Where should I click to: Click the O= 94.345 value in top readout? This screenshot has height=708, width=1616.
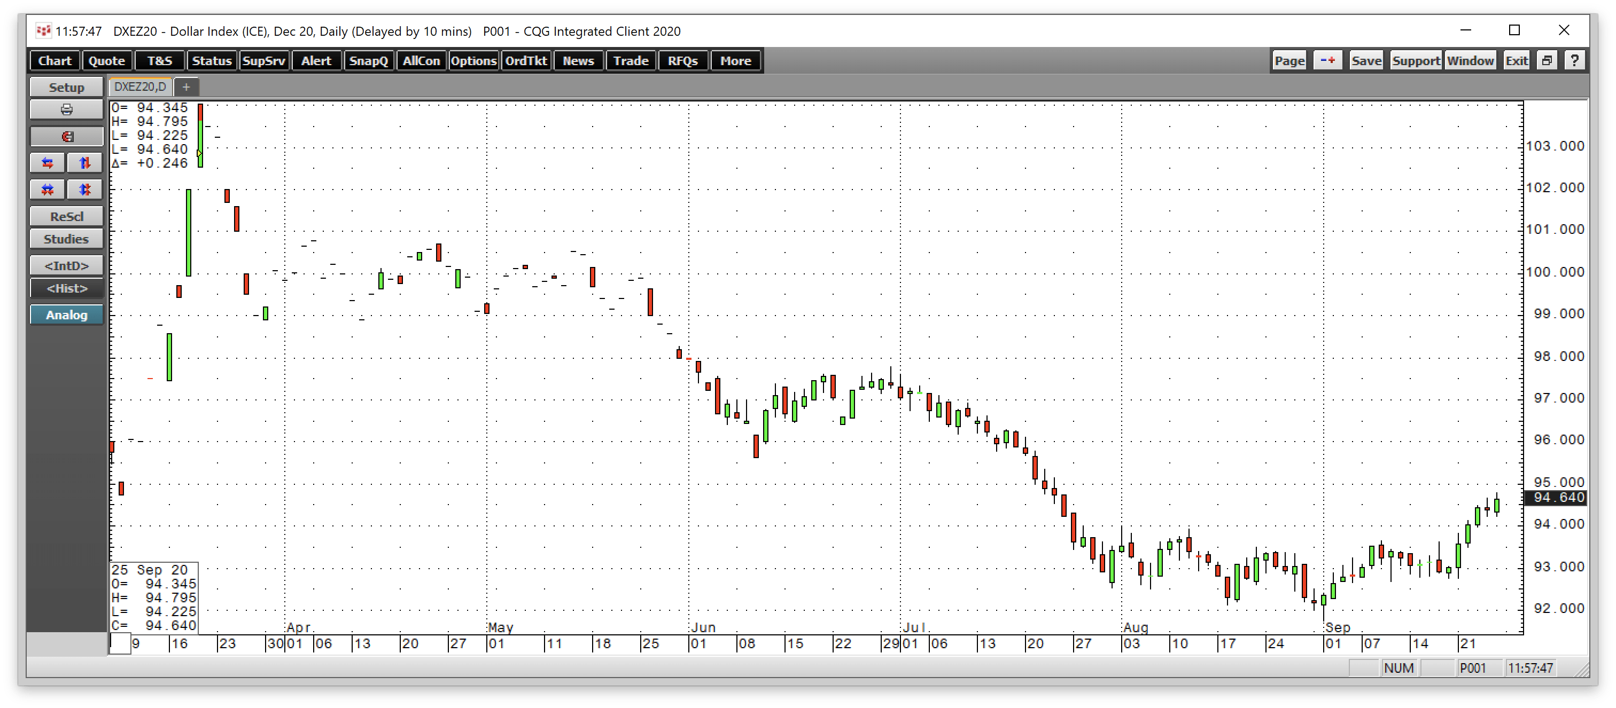click(150, 108)
